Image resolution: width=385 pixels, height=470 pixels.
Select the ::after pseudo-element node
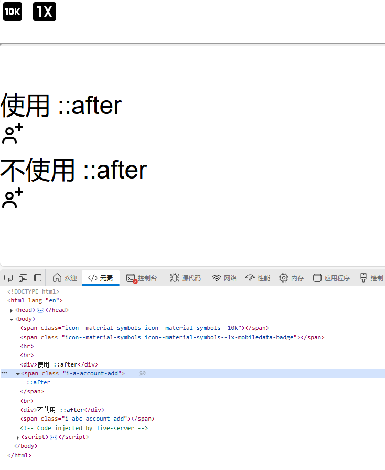click(38, 382)
